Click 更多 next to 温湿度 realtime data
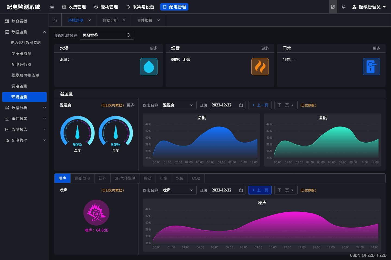The image size is (391, 260). click(130, 105)
